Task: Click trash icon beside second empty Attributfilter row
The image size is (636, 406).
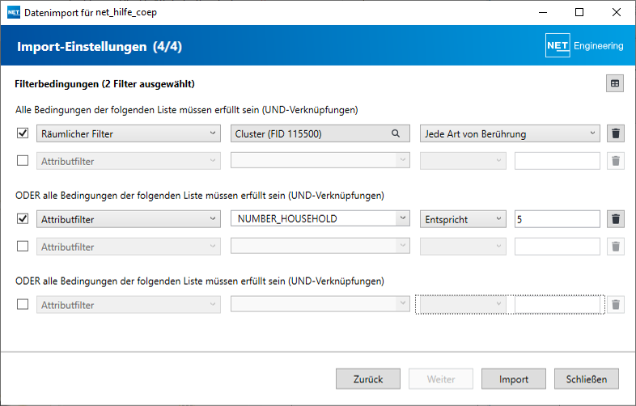Action: click(x=616, y=247)
